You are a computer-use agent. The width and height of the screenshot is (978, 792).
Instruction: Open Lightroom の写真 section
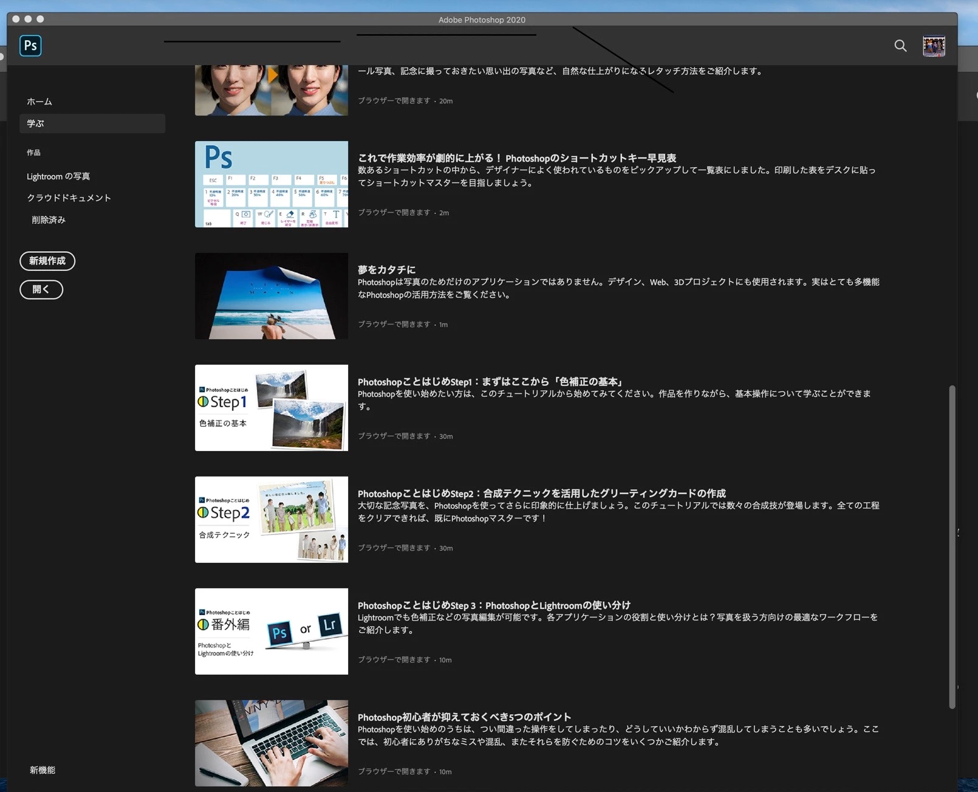58,176
